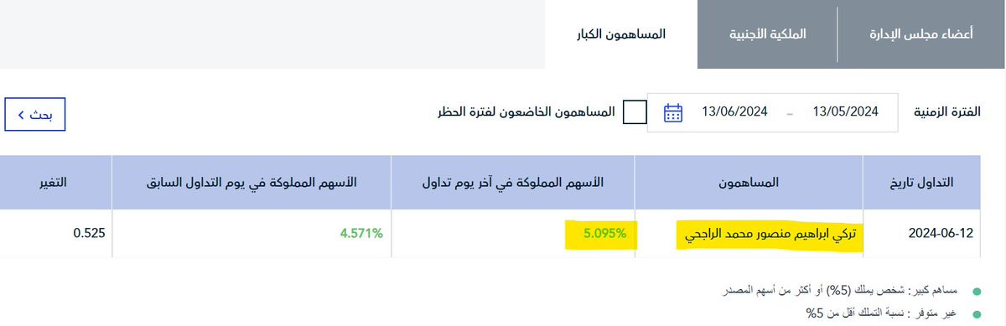Click the green bullet beside مساهم كبير note

pyautogui.click(x=976, y=291)
